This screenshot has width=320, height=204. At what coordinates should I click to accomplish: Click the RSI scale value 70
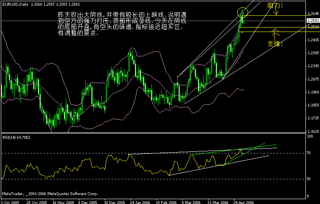click(309, 153)
